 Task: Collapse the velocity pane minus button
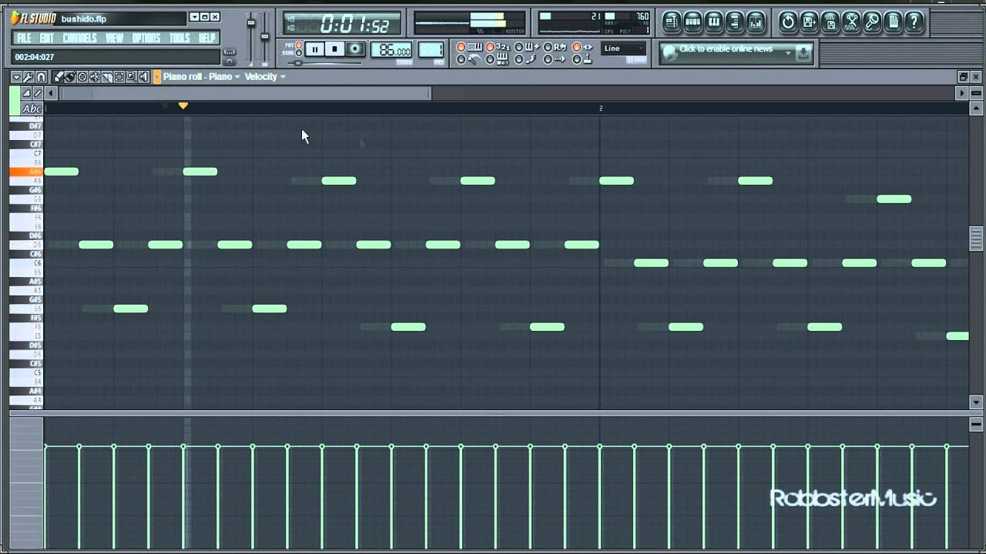[x=976, y=425]
